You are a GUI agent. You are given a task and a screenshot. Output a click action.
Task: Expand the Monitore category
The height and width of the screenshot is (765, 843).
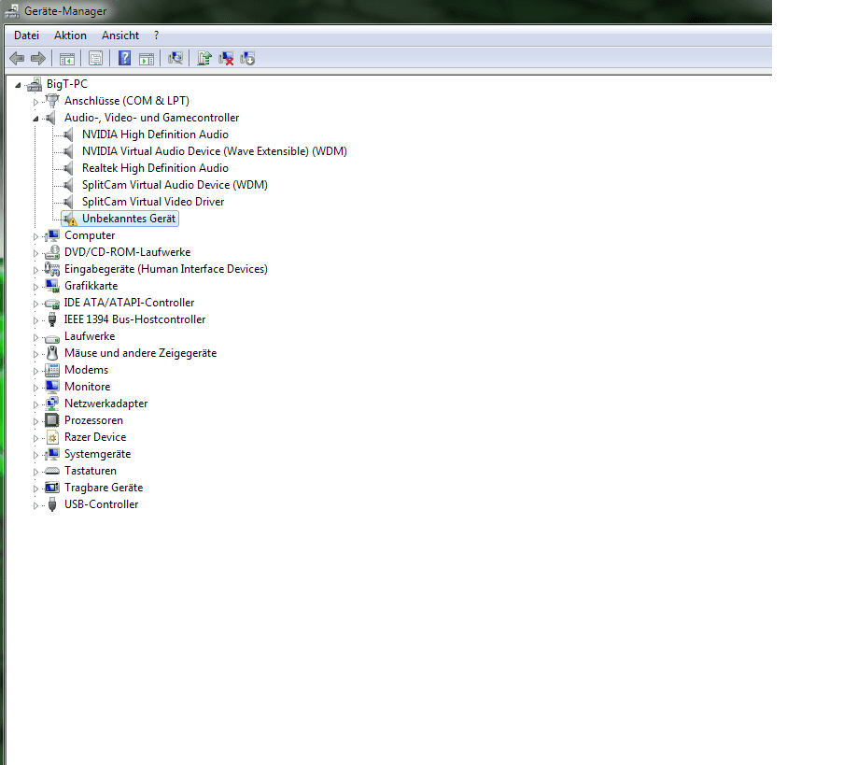(35, 388)
